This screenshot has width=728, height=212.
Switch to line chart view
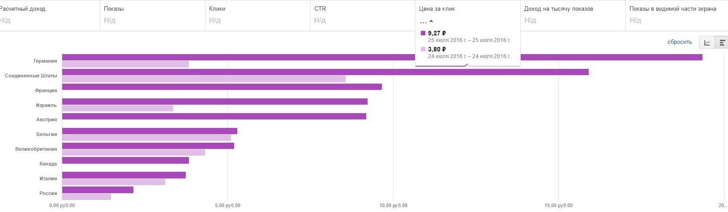point(707,43)
